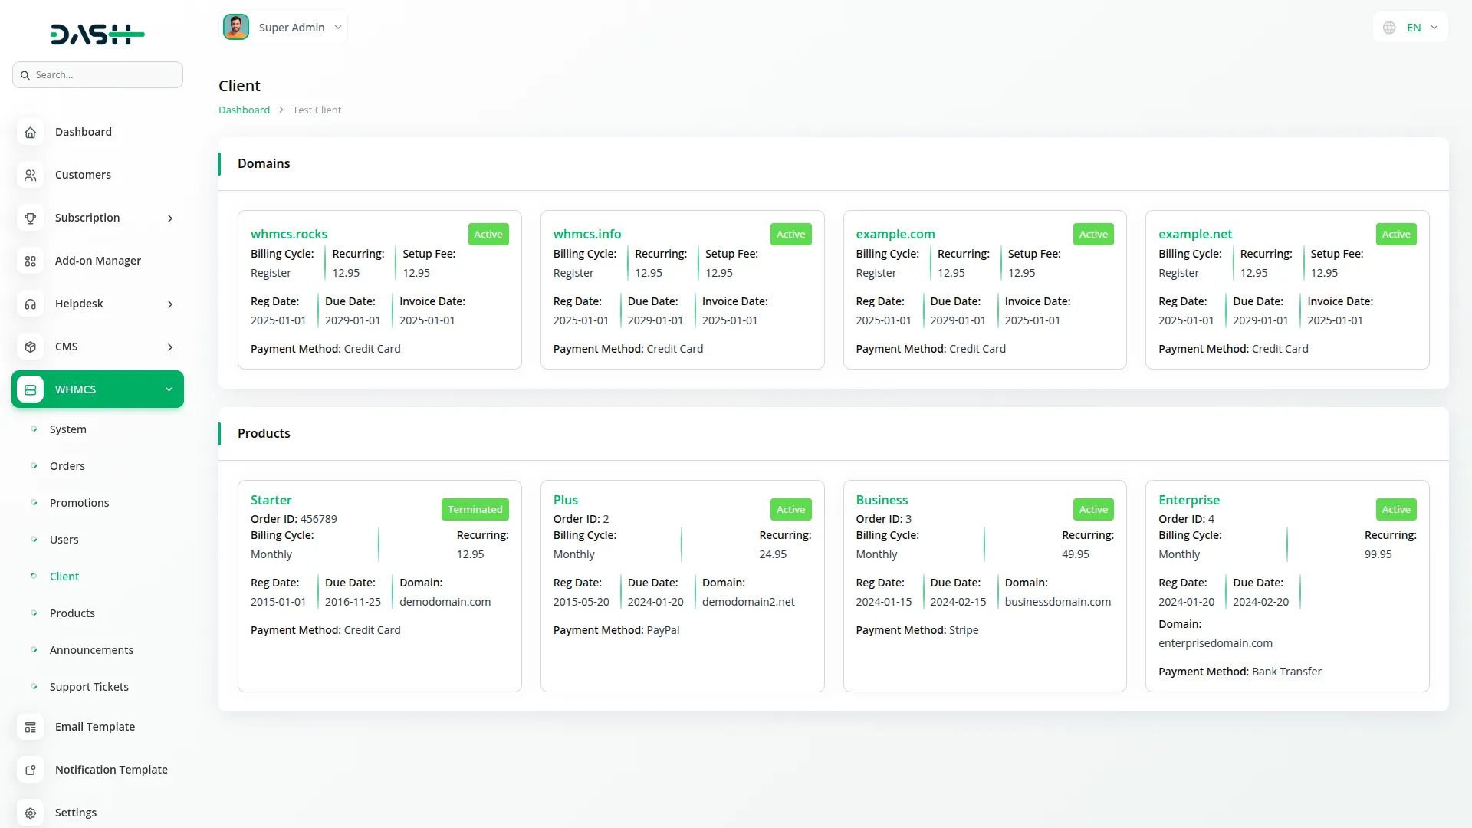Click the Settings gear icon
The width and height of the screenshot is (1472, 828).
click(30, 813)
